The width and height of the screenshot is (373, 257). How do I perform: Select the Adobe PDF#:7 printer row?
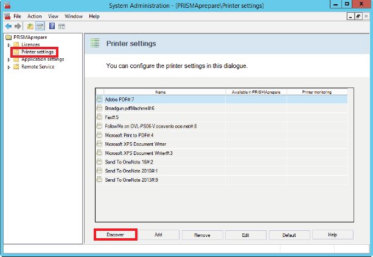(x=221, y=99)
